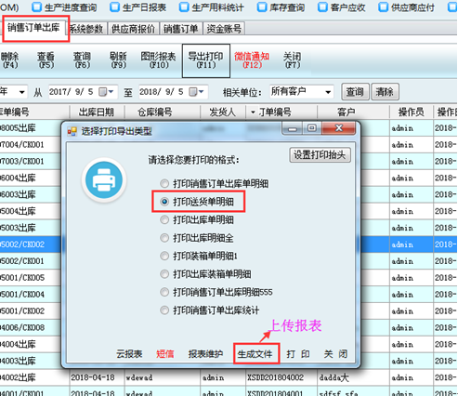The image size is (458, 396).
Task: Click the red 微信通知 (F12) toolbar item
Action: 252,60
